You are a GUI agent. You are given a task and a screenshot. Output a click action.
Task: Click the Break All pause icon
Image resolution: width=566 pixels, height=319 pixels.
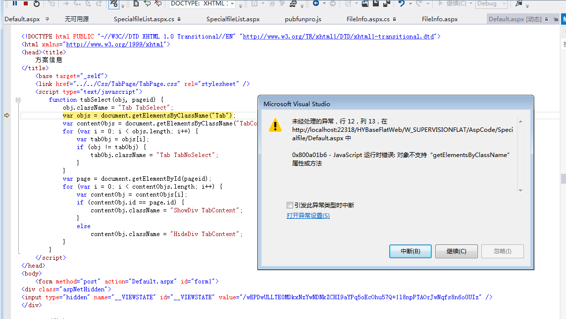click(14, 4)
